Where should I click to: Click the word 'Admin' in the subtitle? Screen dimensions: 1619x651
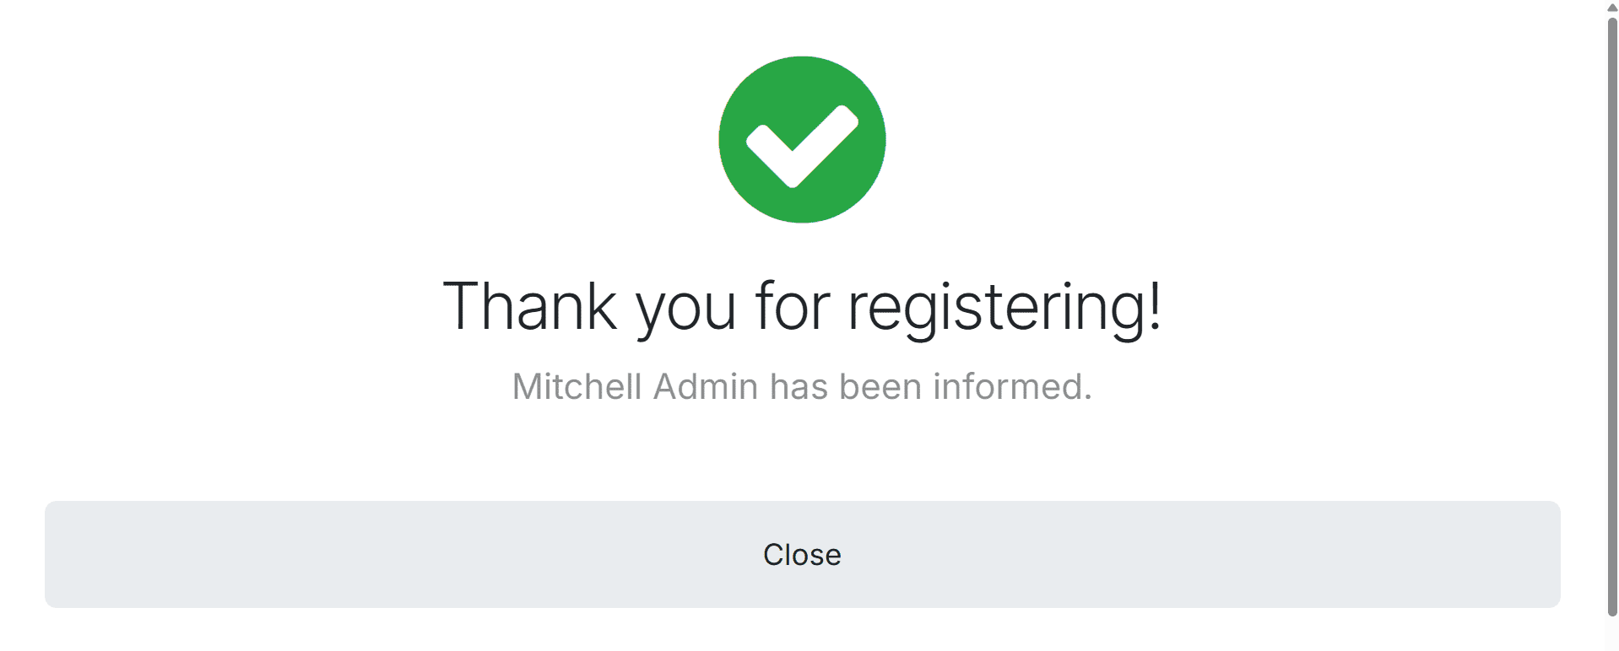[x=706, y=387]
